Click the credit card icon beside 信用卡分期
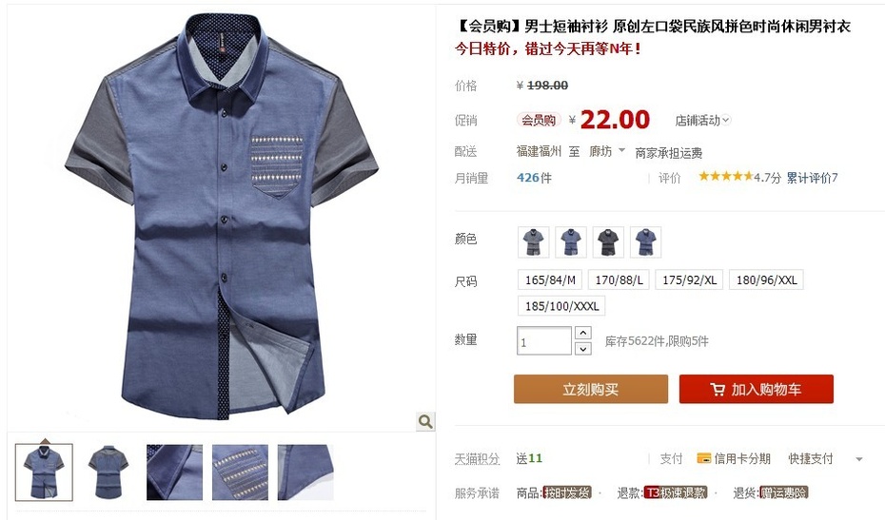 (704, 458)
